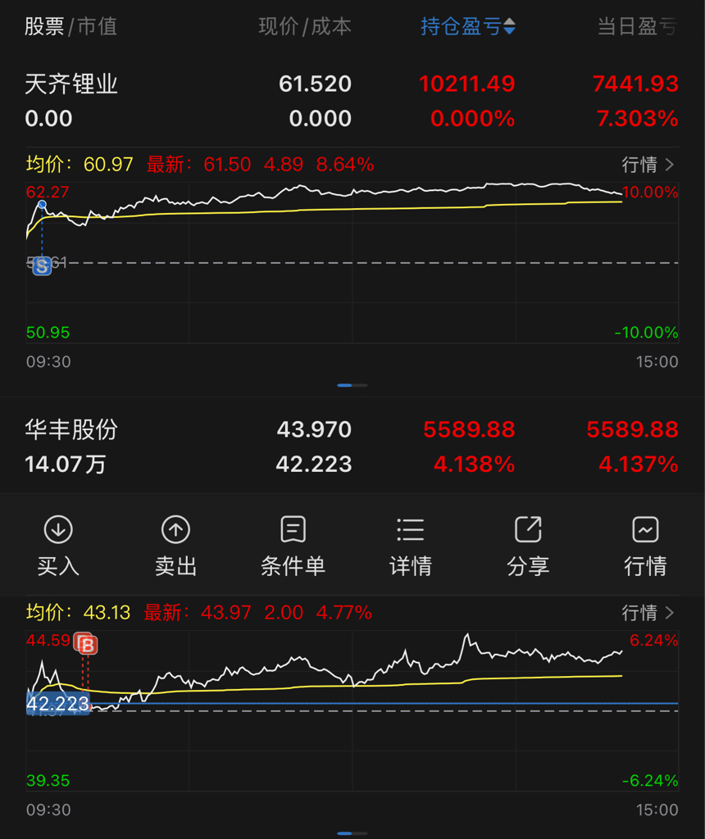Image resolution: width=705 pixels, height=839 pixels.
Task: Tap 均价 43.13 label
Action: tap(78, 612)
